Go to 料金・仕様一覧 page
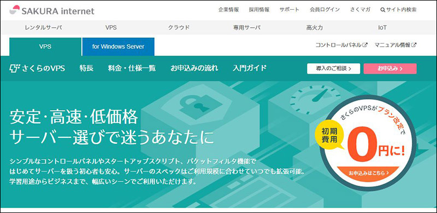 tap(132, 68)
